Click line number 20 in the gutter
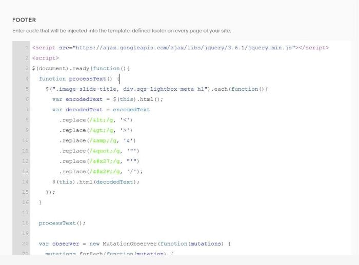The width and height of the screenshot is (359, 265). (x=25, y=243)
